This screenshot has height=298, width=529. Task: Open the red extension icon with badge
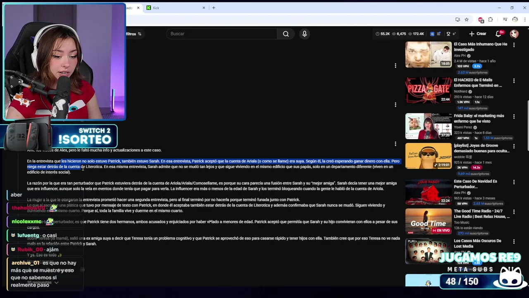coord(481,19)
